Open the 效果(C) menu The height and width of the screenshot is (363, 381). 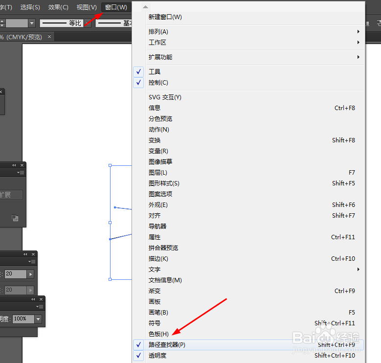click(58, 7)
